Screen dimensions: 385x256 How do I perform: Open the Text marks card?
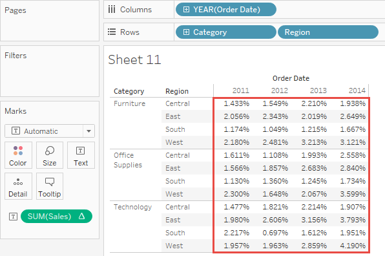[x=81, y=155]
